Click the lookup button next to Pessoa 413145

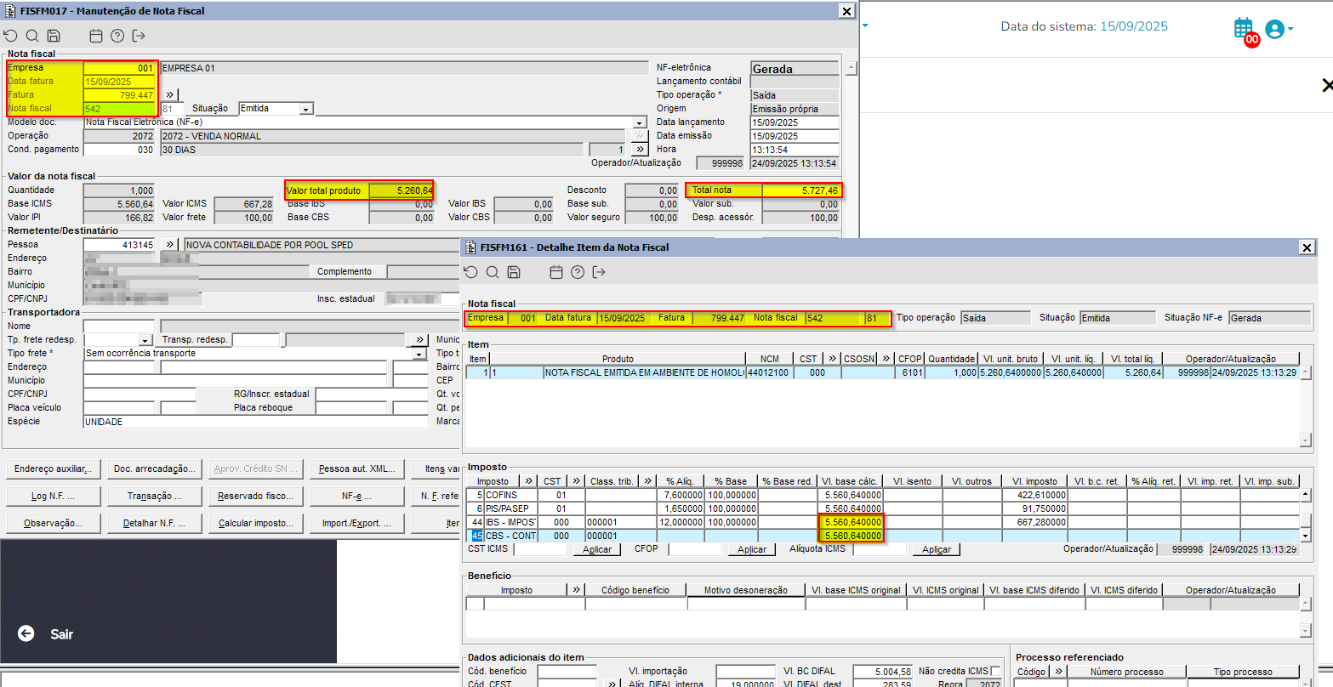click(x=169, y=245)
